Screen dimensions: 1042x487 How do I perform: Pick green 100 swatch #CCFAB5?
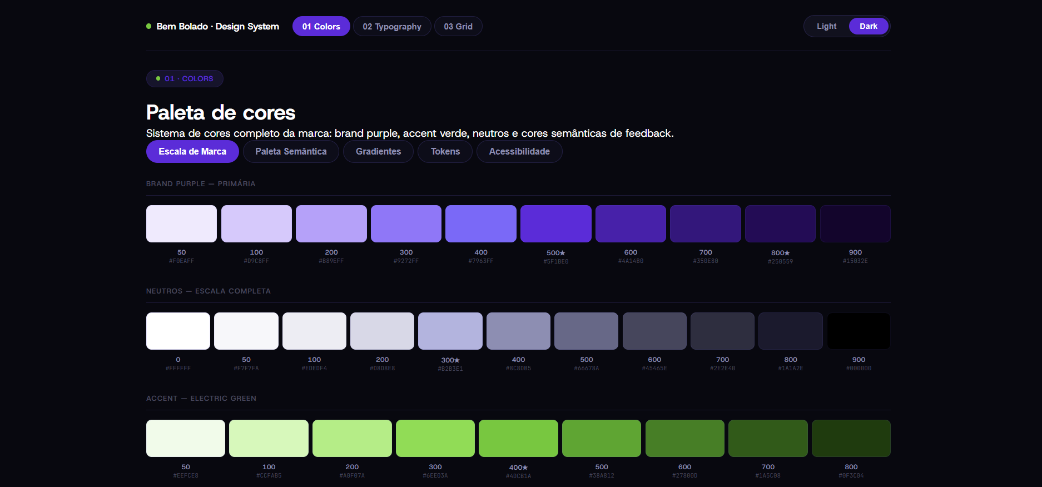(x=269, y=438)
